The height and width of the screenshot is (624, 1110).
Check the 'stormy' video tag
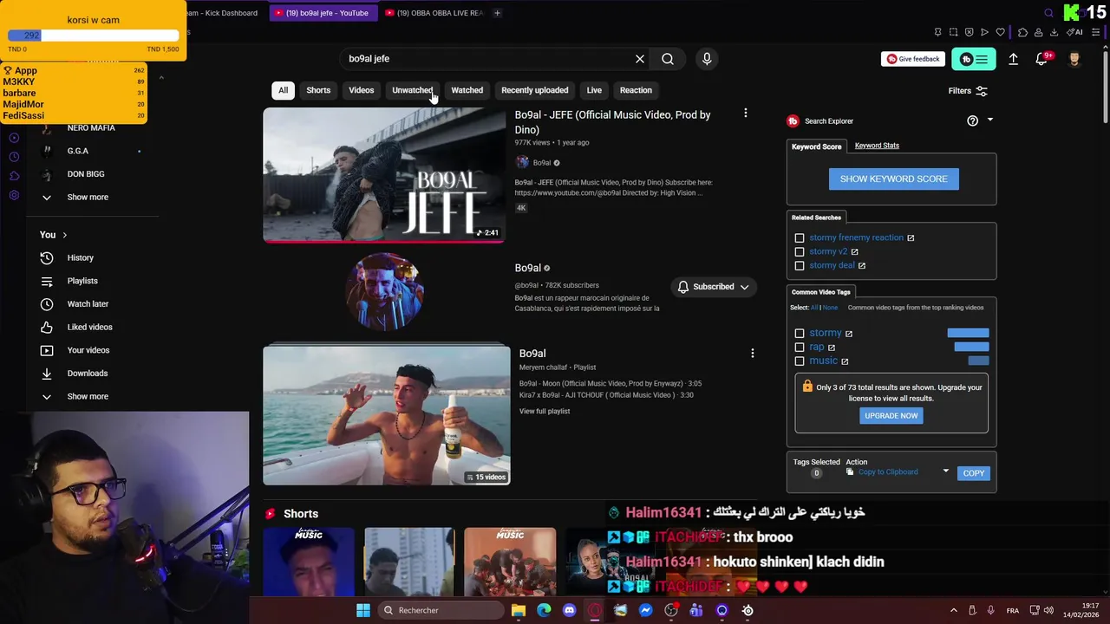[800, 333]
